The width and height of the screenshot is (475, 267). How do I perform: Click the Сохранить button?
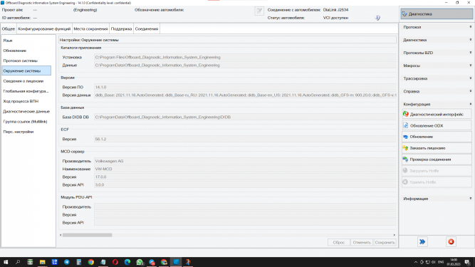(x=385, y=243)
